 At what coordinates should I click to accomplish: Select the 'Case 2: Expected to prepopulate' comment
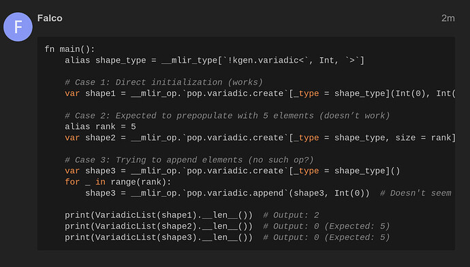(228, 116)
